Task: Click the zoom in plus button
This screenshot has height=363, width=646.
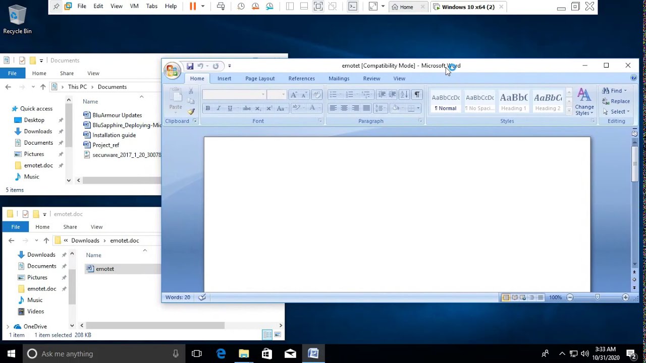Action: (625, 297)
